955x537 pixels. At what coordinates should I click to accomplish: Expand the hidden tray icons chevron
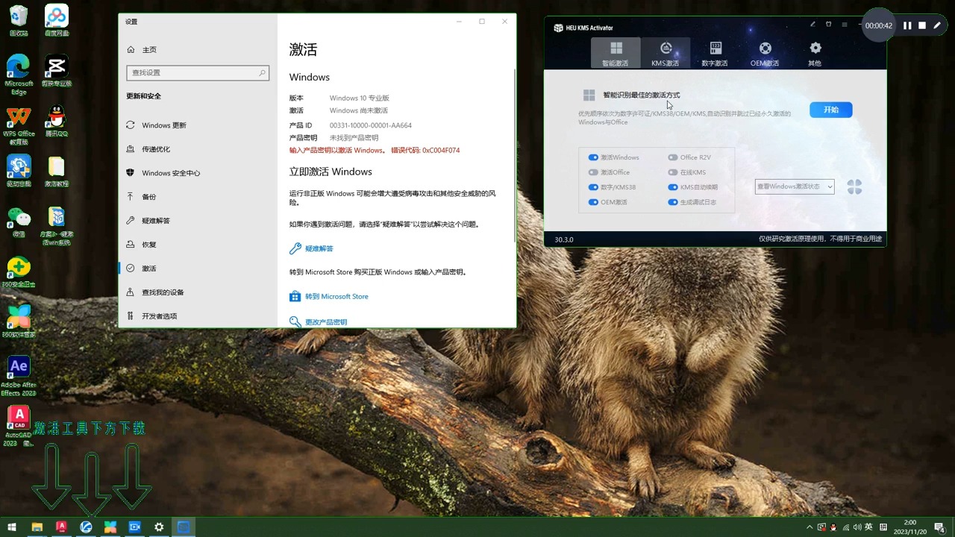810,527
